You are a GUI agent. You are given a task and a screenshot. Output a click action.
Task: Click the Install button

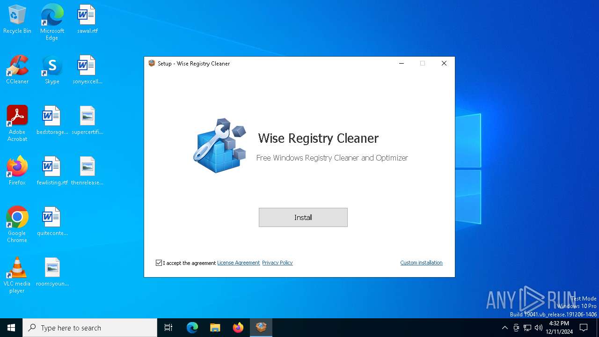click(x=303, y=217)
